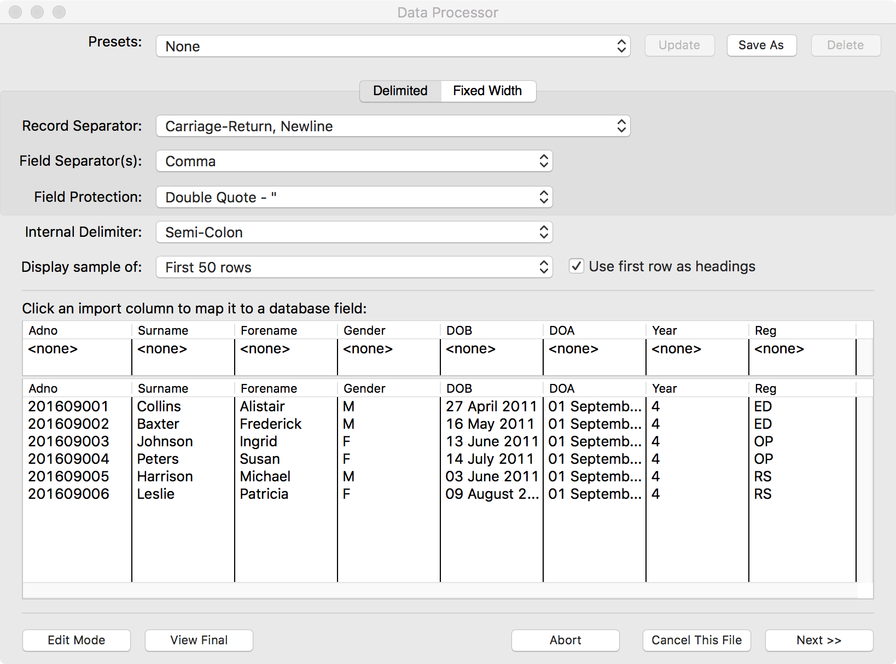Click the DOB header in sample data table
896x664 pixels.
[492, 388]
